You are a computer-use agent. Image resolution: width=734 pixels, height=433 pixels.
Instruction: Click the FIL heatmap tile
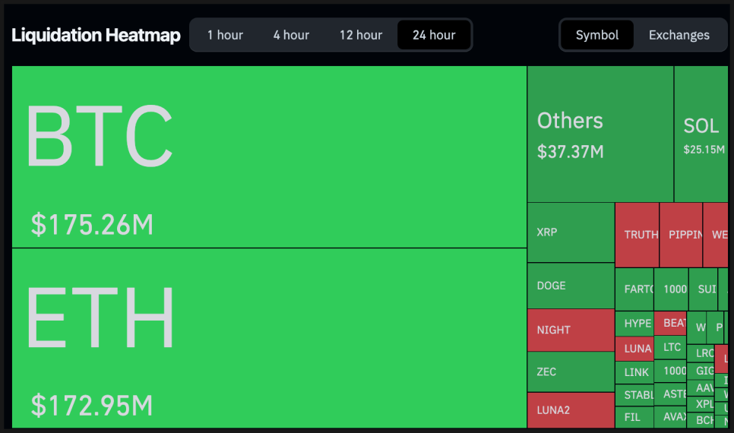pos(634,417)
